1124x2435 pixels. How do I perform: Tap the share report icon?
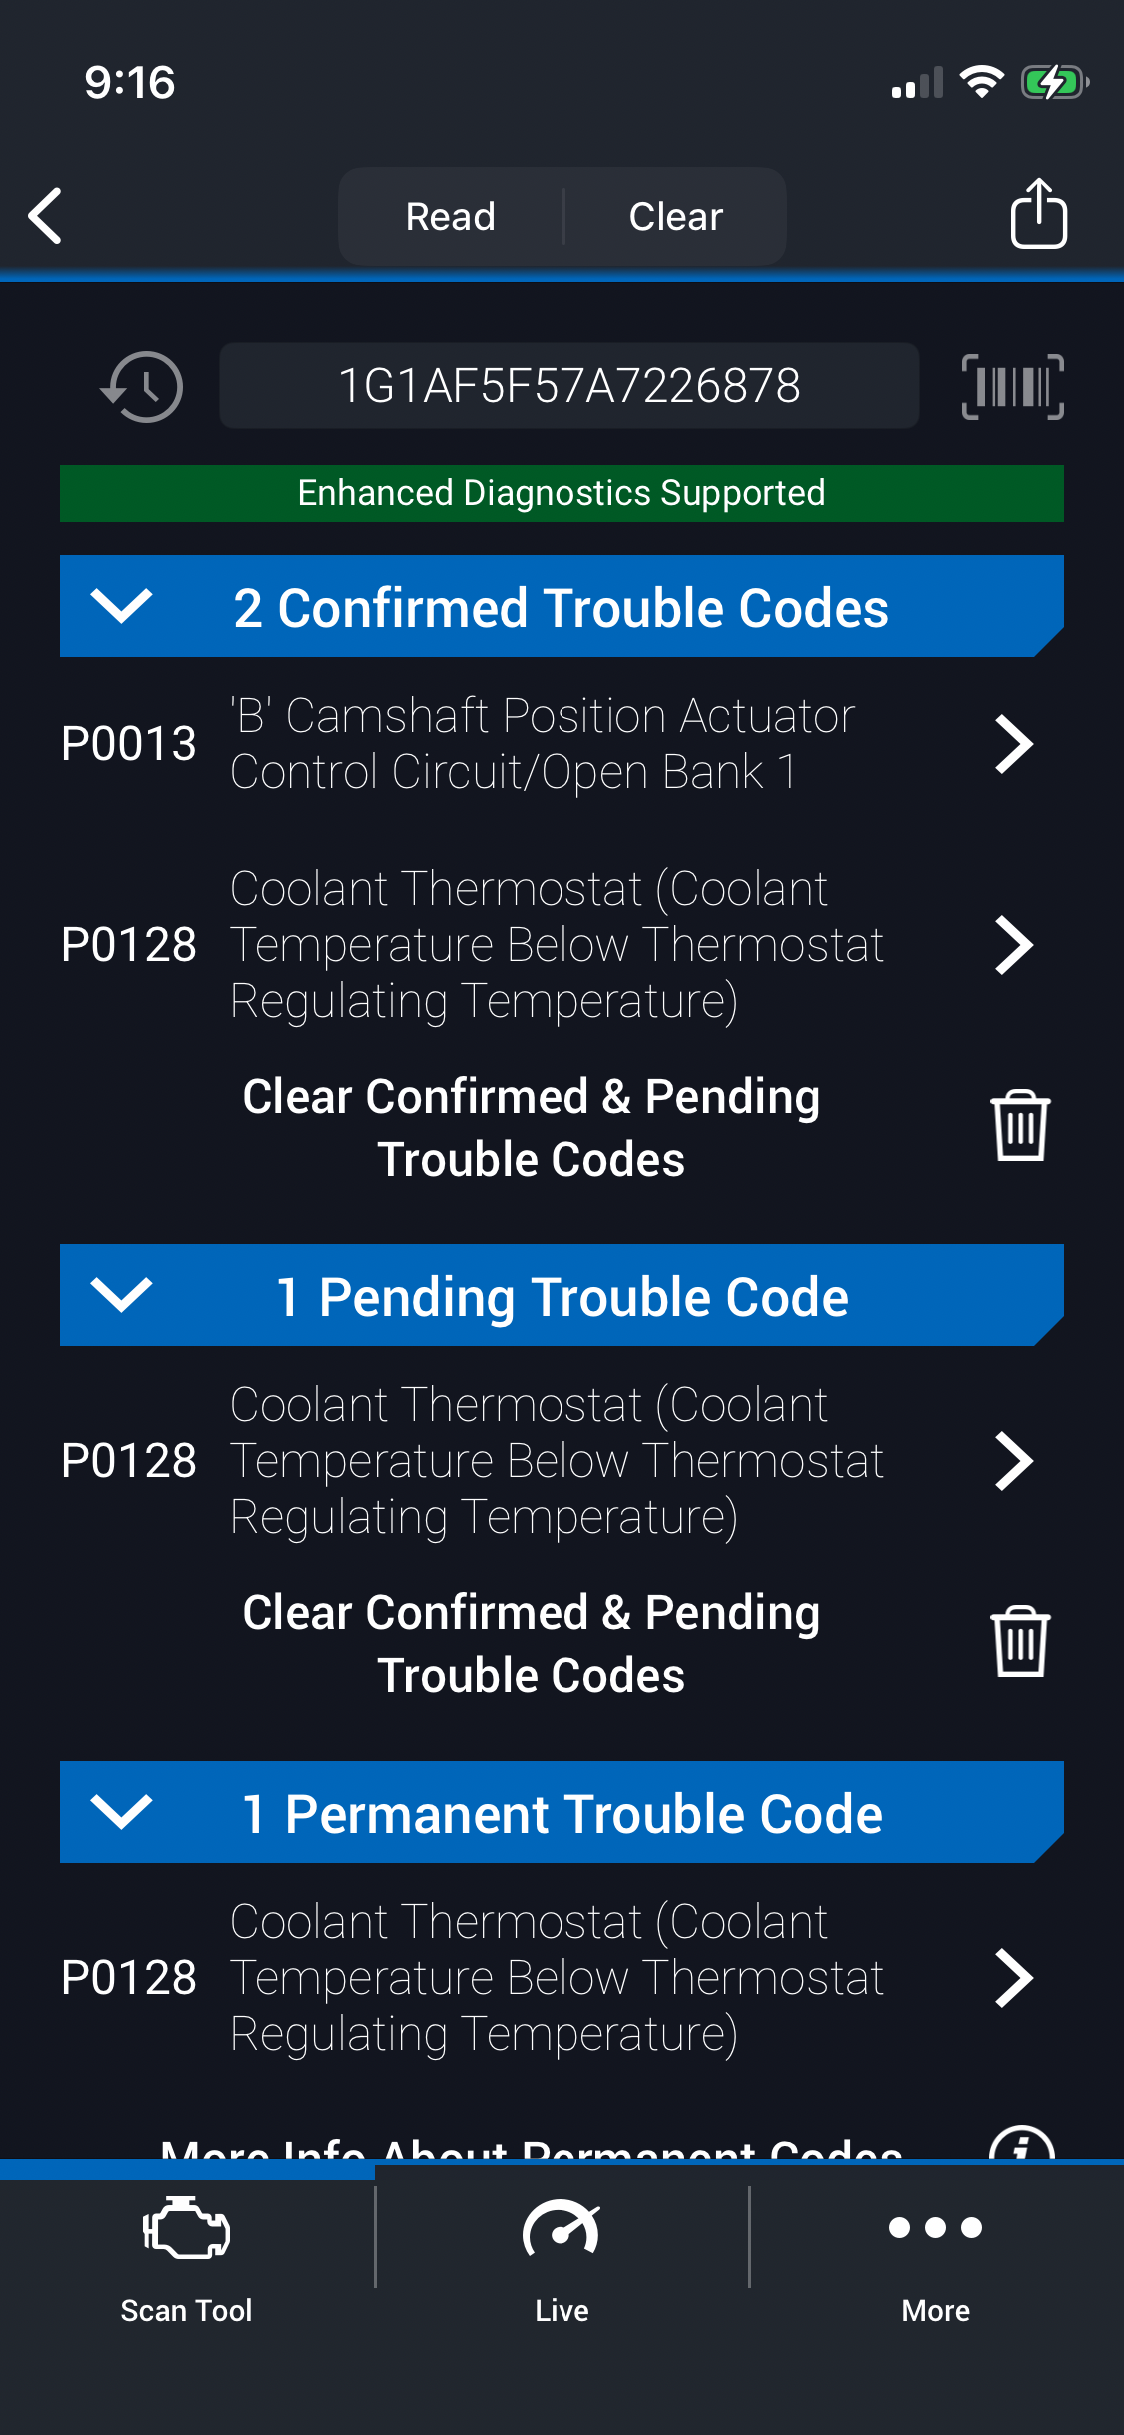click(1038, 214)
